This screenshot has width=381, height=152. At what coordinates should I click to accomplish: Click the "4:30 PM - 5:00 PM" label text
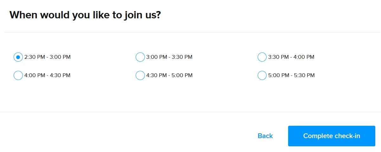point(169,76)
